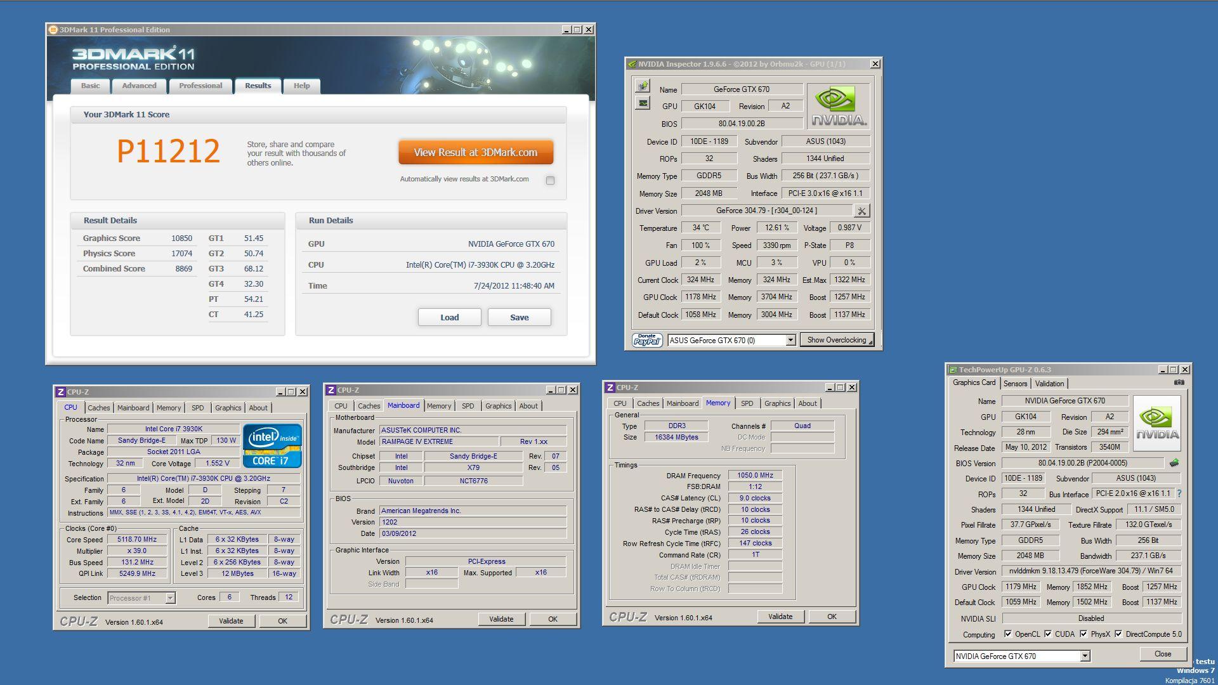
Task: Open driver profile settings tool icon beside Driver Version
Action: tap(861, 211)
